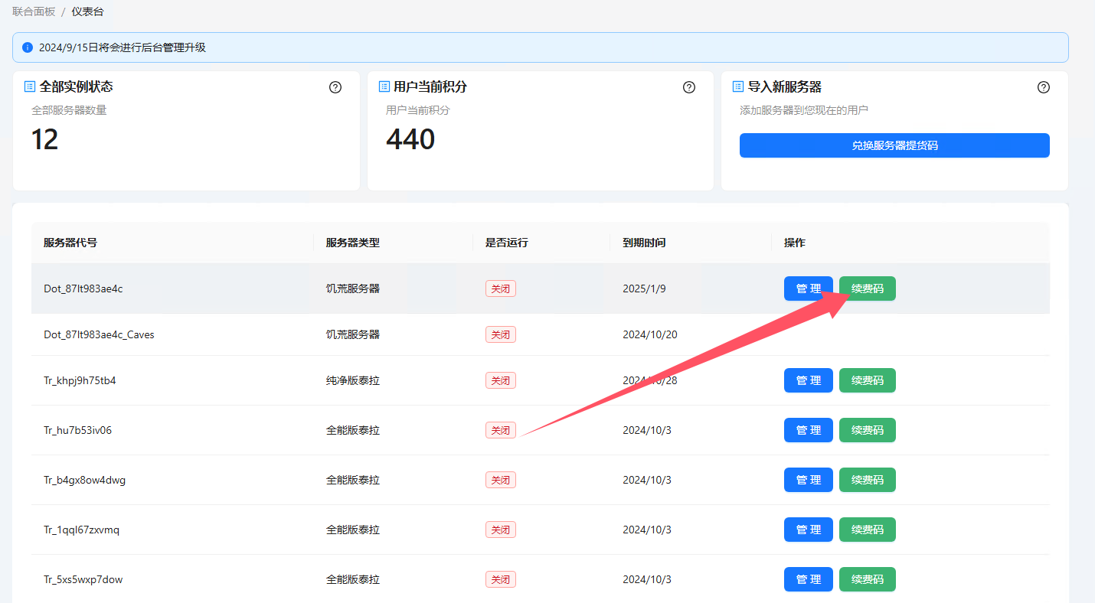
Task: Click 饥荒服务器 type for Dot_87lt983ae4c_Caves
Action: tap(353, 334)
